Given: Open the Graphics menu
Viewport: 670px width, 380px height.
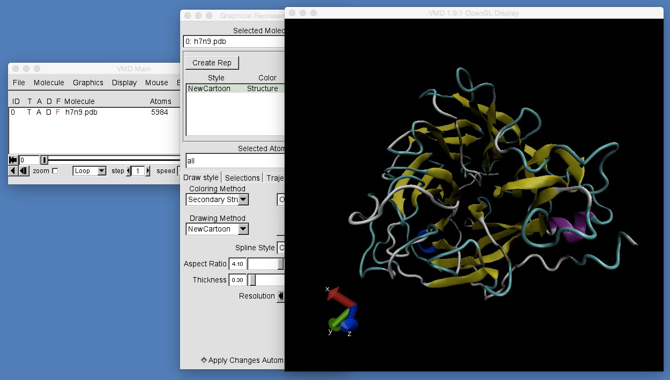Looking at the screenshot, I should tap(88, 83).
